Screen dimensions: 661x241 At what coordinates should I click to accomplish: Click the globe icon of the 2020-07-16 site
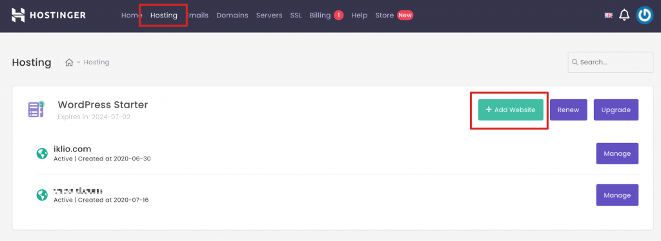click(x=42, y=195)
